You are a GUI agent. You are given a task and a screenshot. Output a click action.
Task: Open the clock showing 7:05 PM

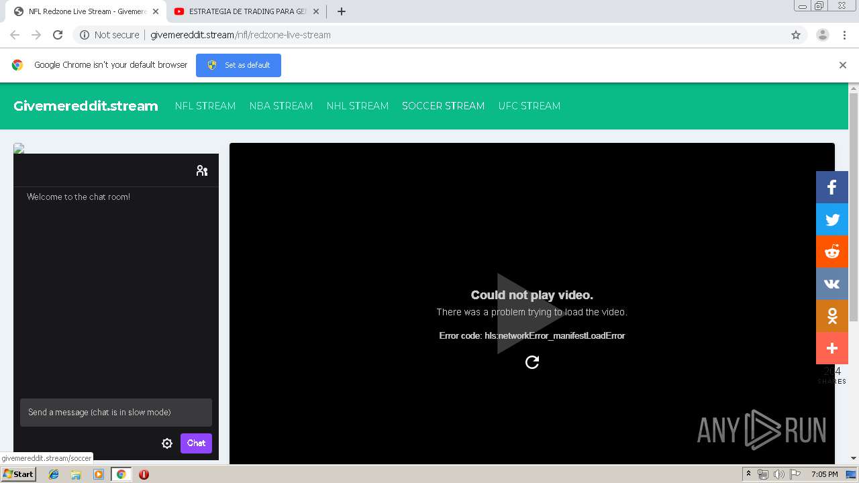coord(825,474)
